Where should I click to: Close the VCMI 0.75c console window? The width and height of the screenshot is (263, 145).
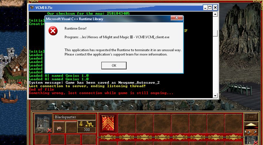(215, 7)
